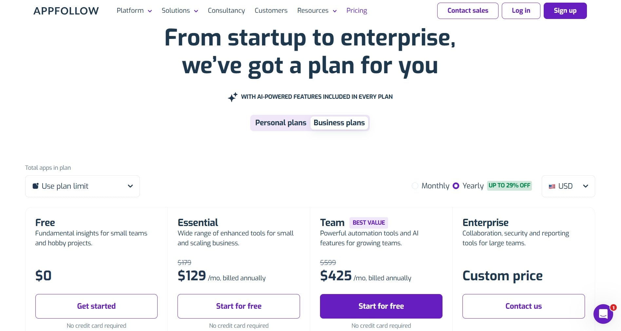This screenshot has width=621, height=331.
Task: Start the Team plan for free
Action: (x=381, y=306)
